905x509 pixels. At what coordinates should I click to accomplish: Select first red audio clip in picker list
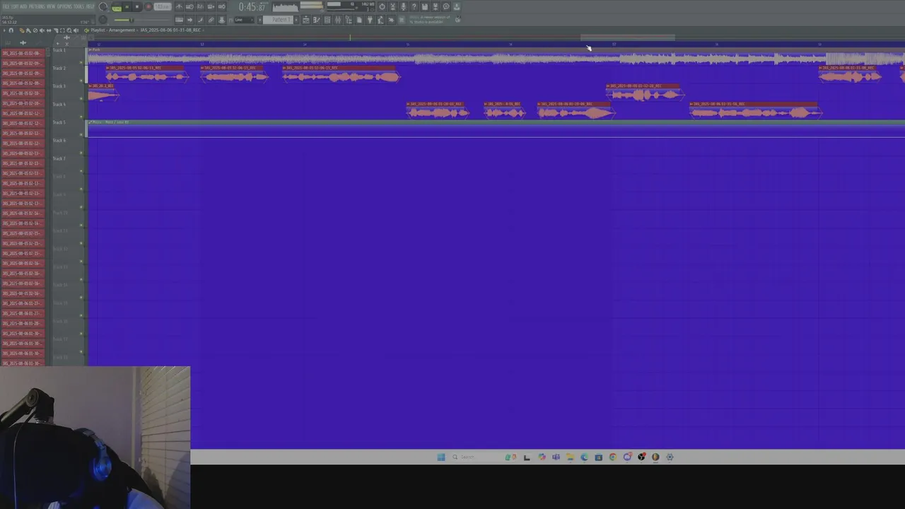point(23,54)
